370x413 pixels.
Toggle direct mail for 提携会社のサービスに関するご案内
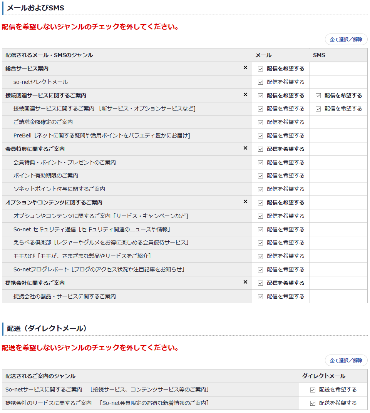point(313,403)
